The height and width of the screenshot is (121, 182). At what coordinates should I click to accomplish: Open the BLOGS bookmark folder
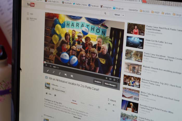[145, 11]
